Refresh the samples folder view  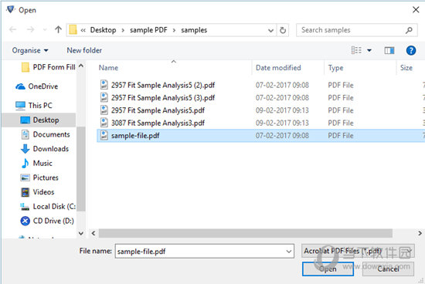tap(283, 30)
